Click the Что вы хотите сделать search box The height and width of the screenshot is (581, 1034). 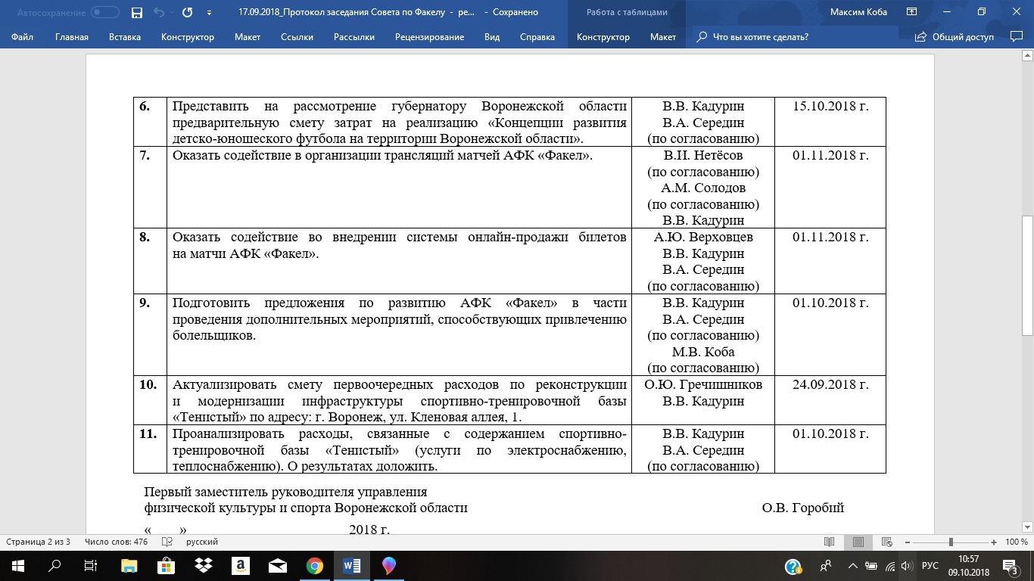pos(760,37)
